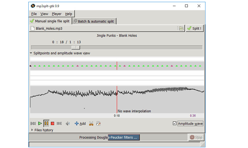
Task: Click the Split ! button
Action: coord(195,28)
